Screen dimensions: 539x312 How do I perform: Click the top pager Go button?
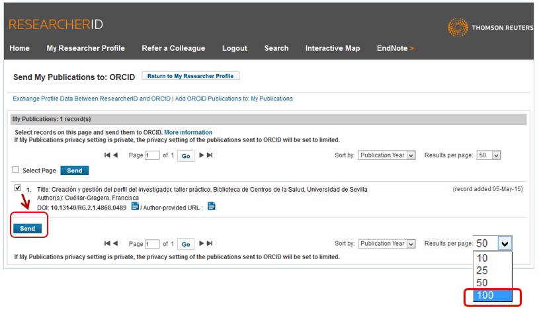[186, 155]
